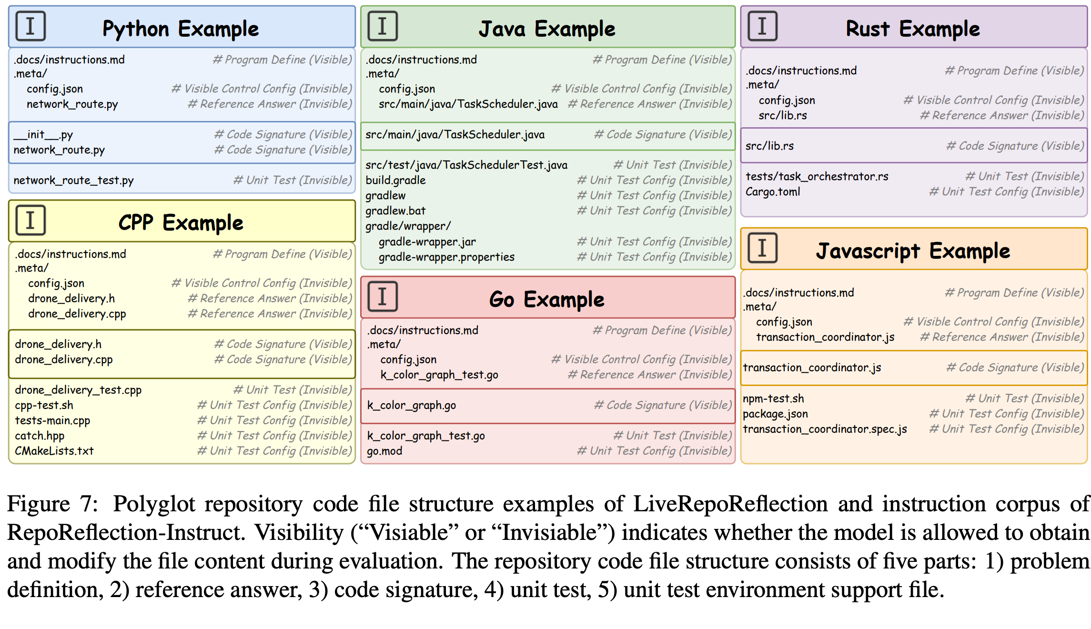
Task: Click the 'I' icon beside Javascript Example
Action: (x=762, y=248)
